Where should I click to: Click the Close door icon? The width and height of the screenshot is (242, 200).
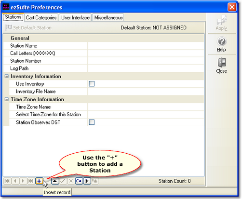pyautogui.click(x=221, y=66)
